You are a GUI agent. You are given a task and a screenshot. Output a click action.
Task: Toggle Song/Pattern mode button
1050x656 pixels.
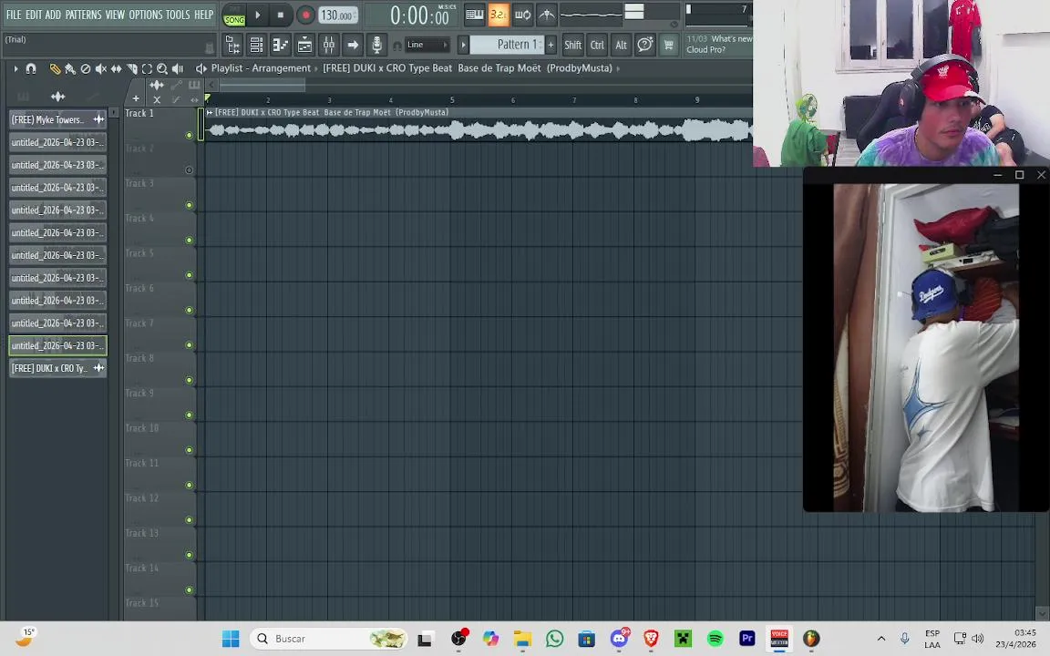coord(234,15)
